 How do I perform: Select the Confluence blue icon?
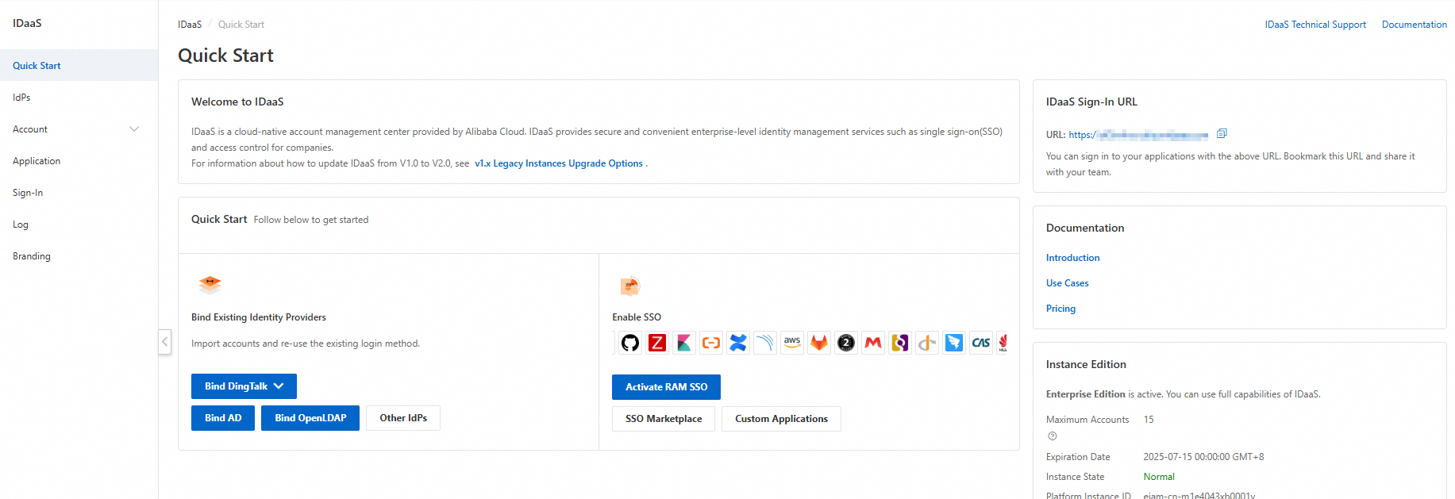738,343
